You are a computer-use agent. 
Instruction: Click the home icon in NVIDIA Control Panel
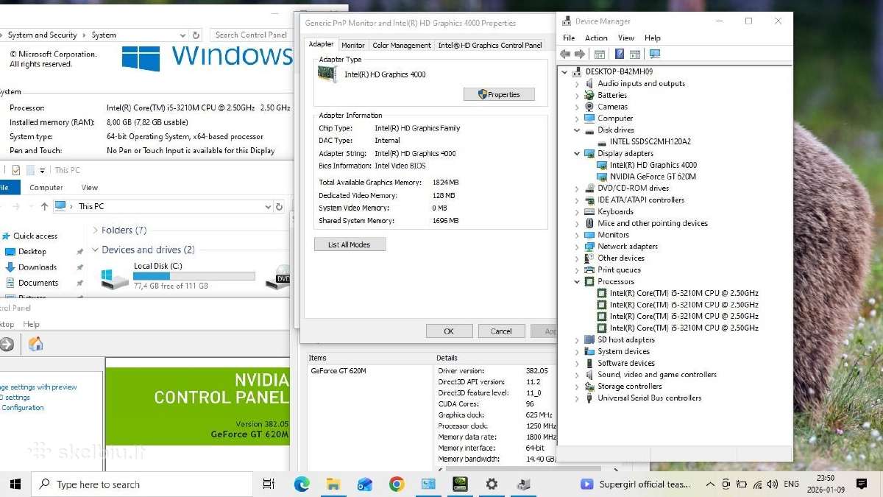click(35, 344)
